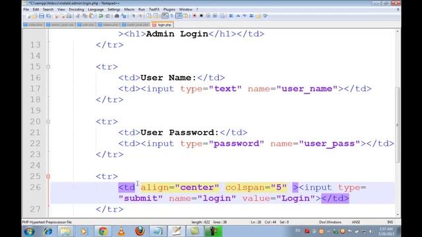Undo using the green arrow icon
422x237 pixels.
point(101,16)
